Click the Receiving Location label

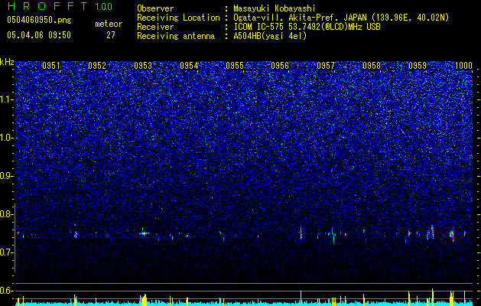pos(178,18)
